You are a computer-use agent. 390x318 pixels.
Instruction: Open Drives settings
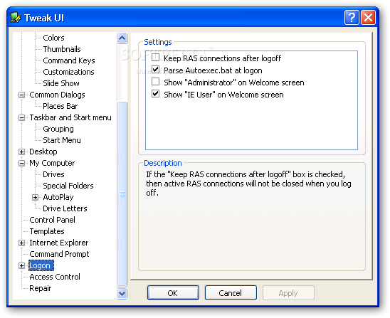tap(53, 174)
